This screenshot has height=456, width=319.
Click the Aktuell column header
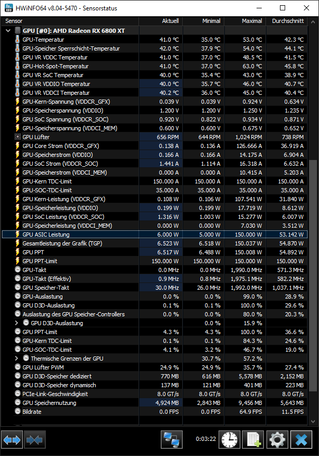point(161,21)
